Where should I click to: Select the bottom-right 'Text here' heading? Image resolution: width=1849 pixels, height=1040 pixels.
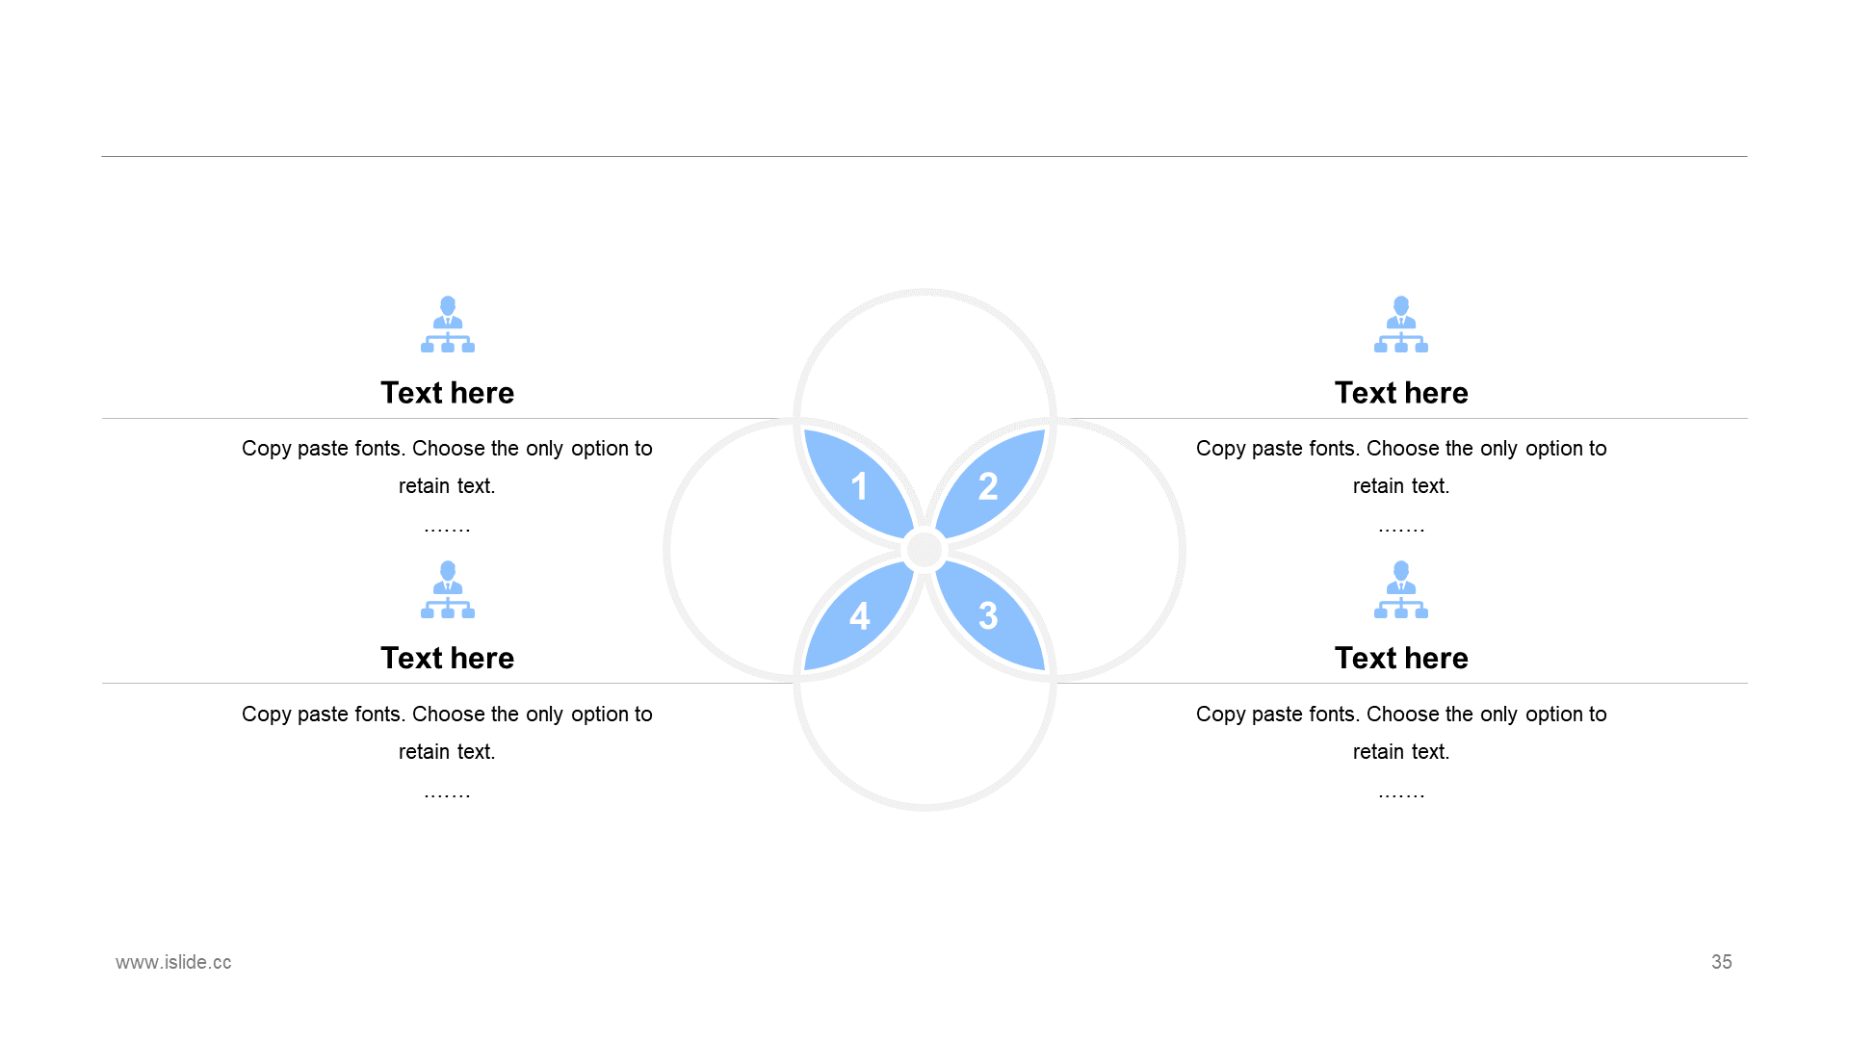(1401, 658)
